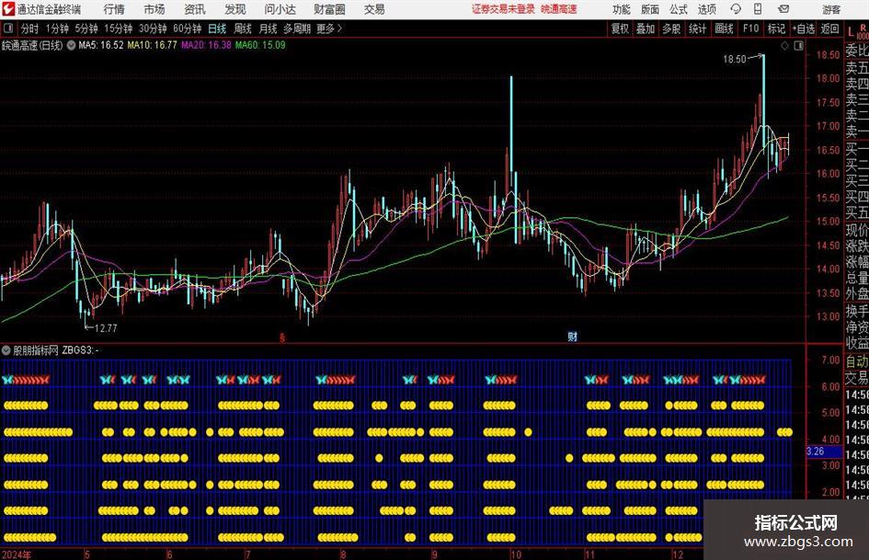Click the 叠加 overlay button
Screen dimensions: 869x560
(646, 29)
